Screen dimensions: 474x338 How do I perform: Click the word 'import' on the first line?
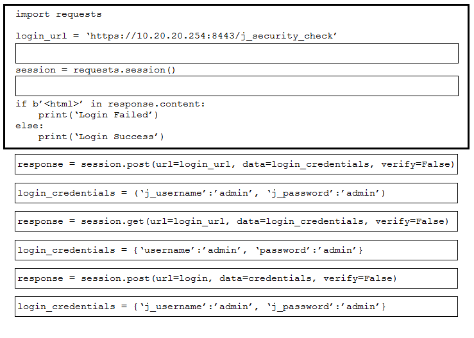click(33, 14)
